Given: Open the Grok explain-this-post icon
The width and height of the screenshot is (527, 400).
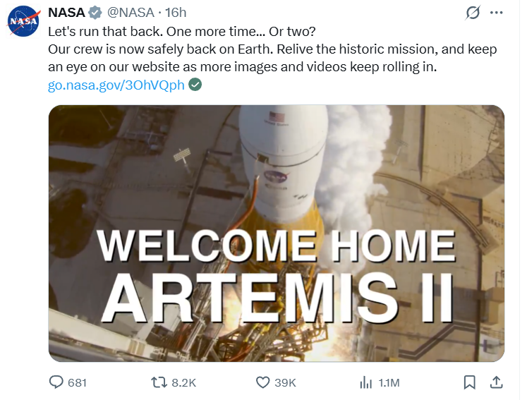Looking at the screenshot, I should pyautogui.click(x=473, y=13).
